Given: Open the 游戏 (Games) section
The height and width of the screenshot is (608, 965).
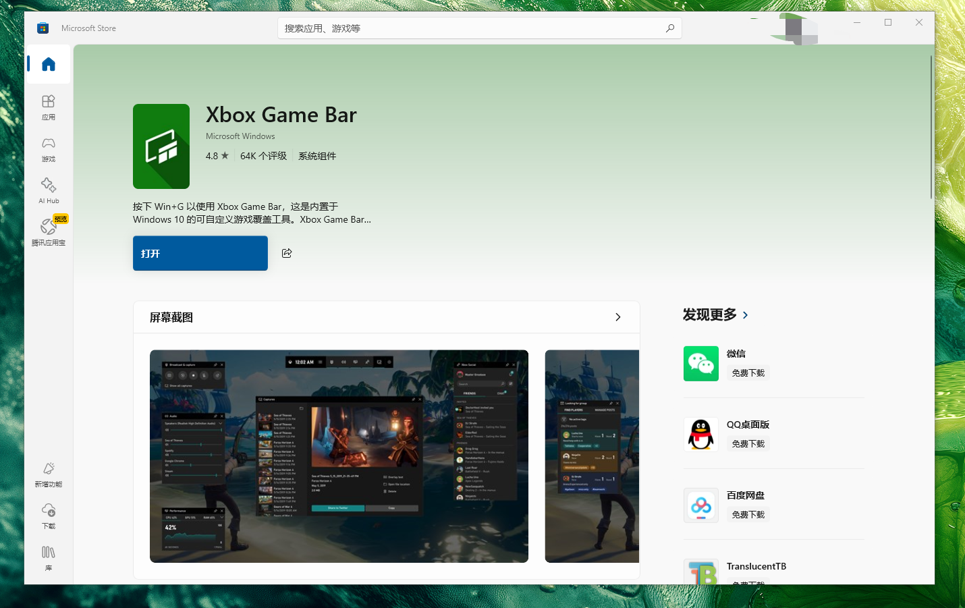Looking at the screenshot, I should pos(48,149).
